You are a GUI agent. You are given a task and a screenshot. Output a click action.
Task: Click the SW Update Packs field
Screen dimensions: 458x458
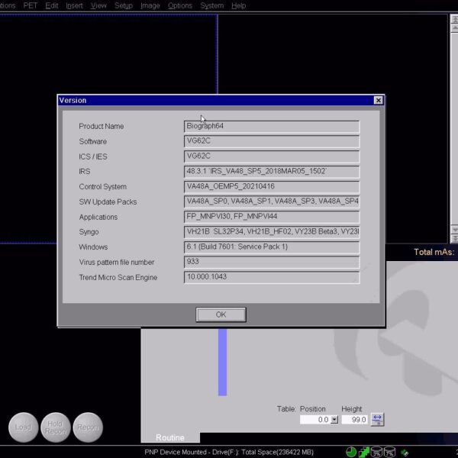272,202
